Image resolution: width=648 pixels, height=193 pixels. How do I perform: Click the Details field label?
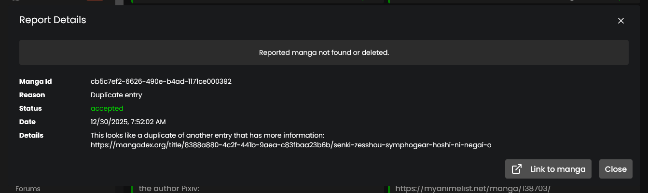coord(31,135)
